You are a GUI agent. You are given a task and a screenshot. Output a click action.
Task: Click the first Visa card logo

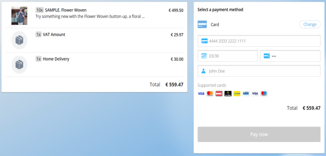click(201, 94)
